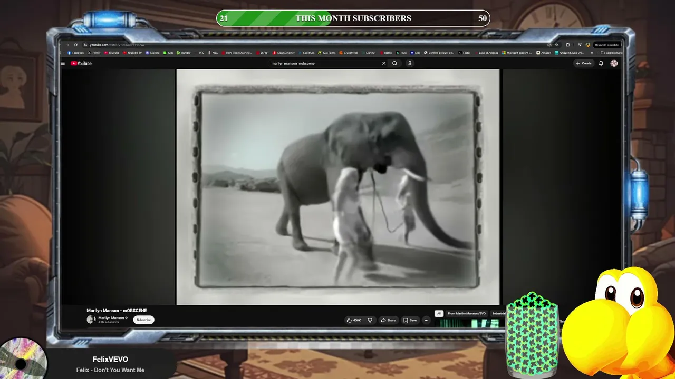The width and height of the screenshot is (675, 379).
Task: Open the YouTube guide hamburger menu
Action: (x=63, y=63)
